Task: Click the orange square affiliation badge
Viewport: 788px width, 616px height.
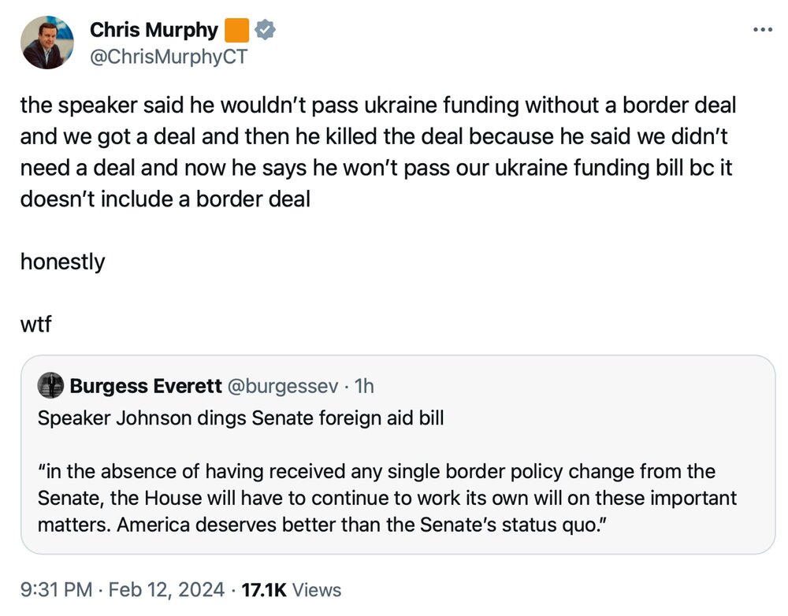Action: 236,31
